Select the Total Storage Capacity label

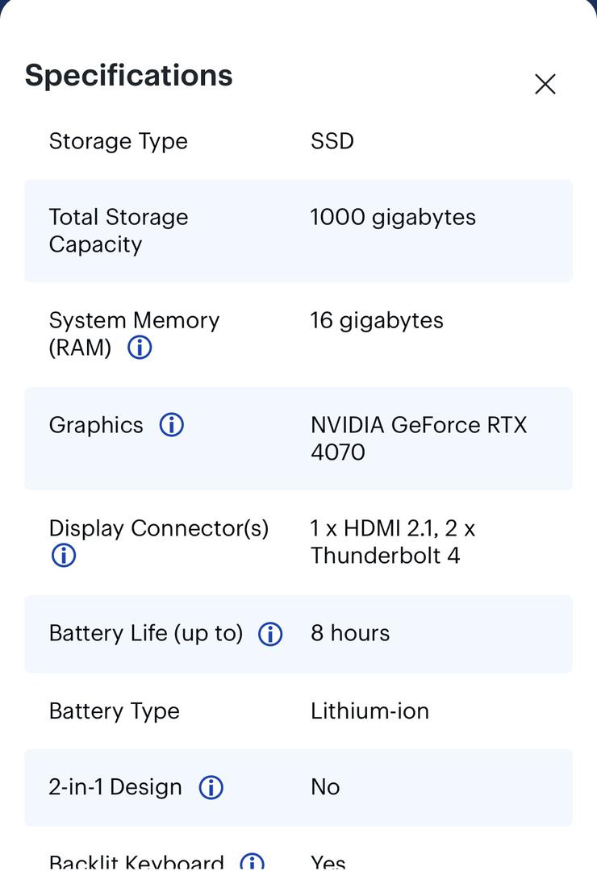tap(119, 231)
